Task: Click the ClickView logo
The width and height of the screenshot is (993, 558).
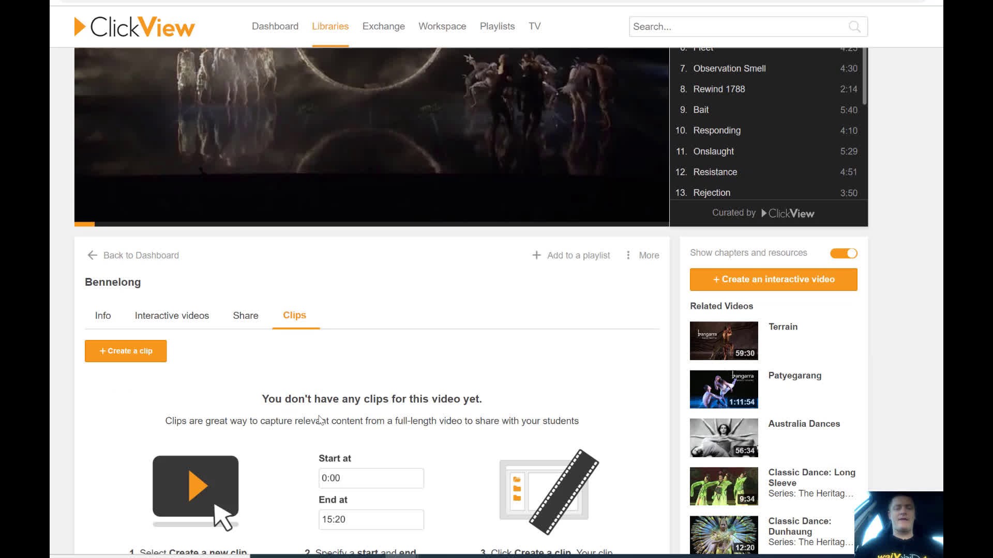Action: tap(134, 27)
